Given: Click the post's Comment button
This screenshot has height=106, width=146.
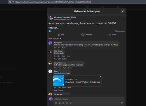Looking at the screenshot, I should pos(87,35).
